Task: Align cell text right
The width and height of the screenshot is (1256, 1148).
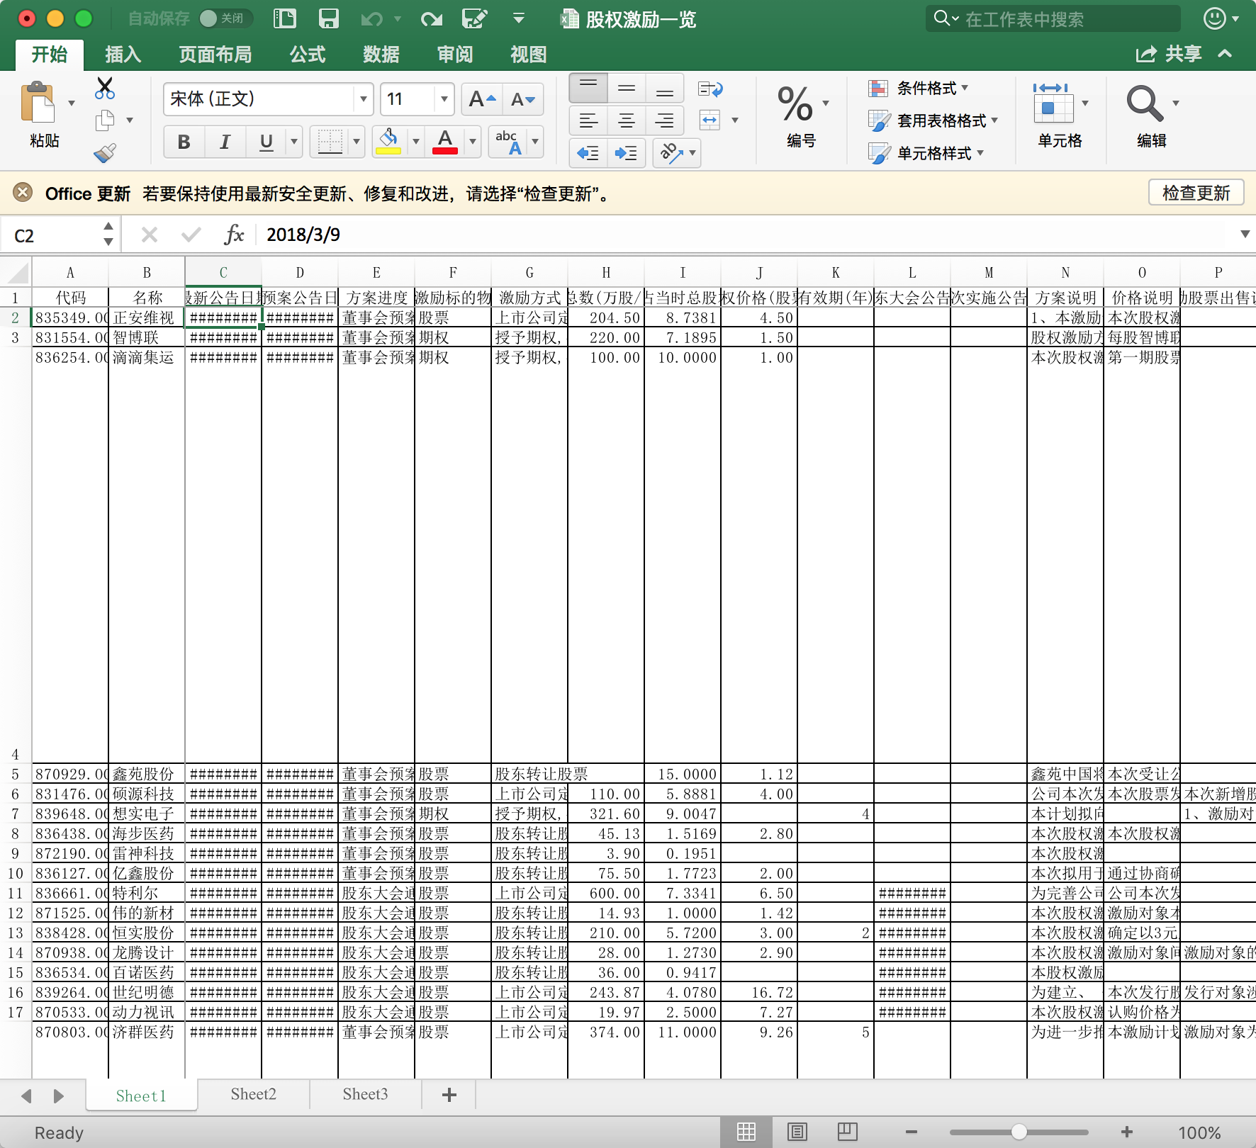Action: click(665, 120)
